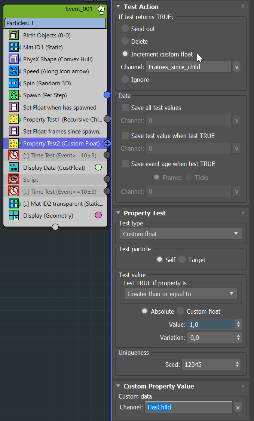The image size is (254, 421).
Task: Click channel picker button beside HasChild
Action: tap(237, 407)
